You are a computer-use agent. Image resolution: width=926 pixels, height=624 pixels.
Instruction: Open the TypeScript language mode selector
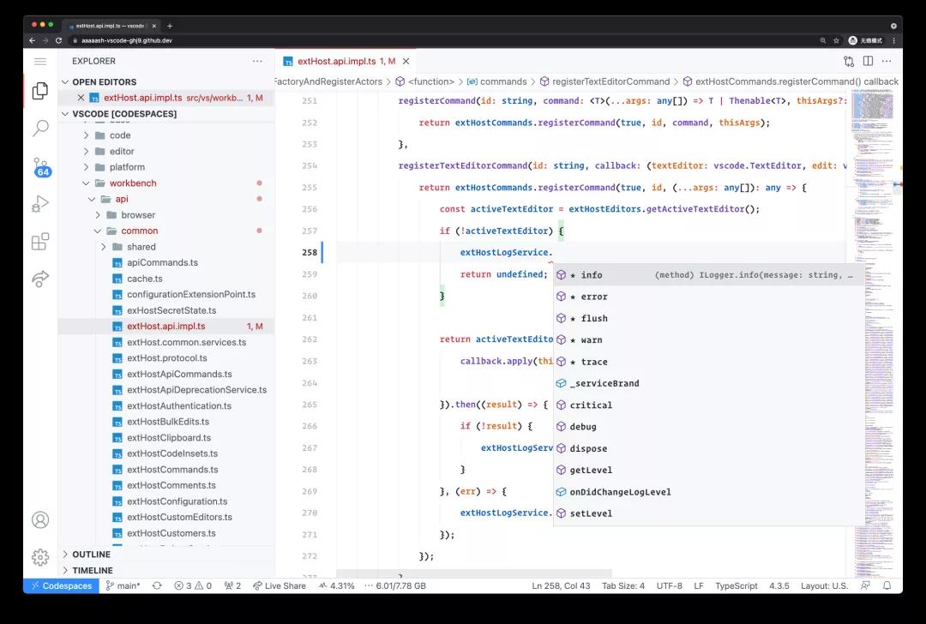(x=736, y=585)
